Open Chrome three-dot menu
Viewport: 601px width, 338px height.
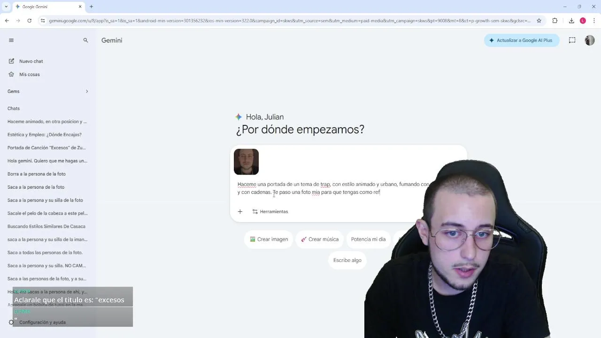click(x=594, y=21)
